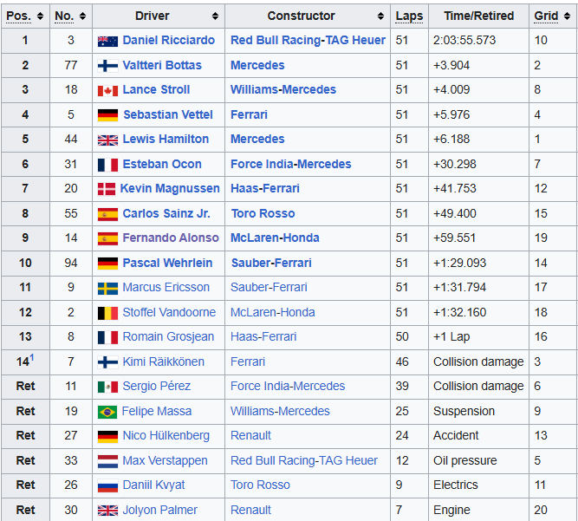Sort table by Grid column arrows
578x521 pixels.
[x=567, y=16]
